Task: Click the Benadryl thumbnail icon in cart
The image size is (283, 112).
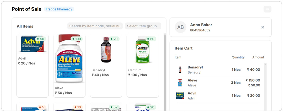Action: pyautogui.click(x=180, y=70)
